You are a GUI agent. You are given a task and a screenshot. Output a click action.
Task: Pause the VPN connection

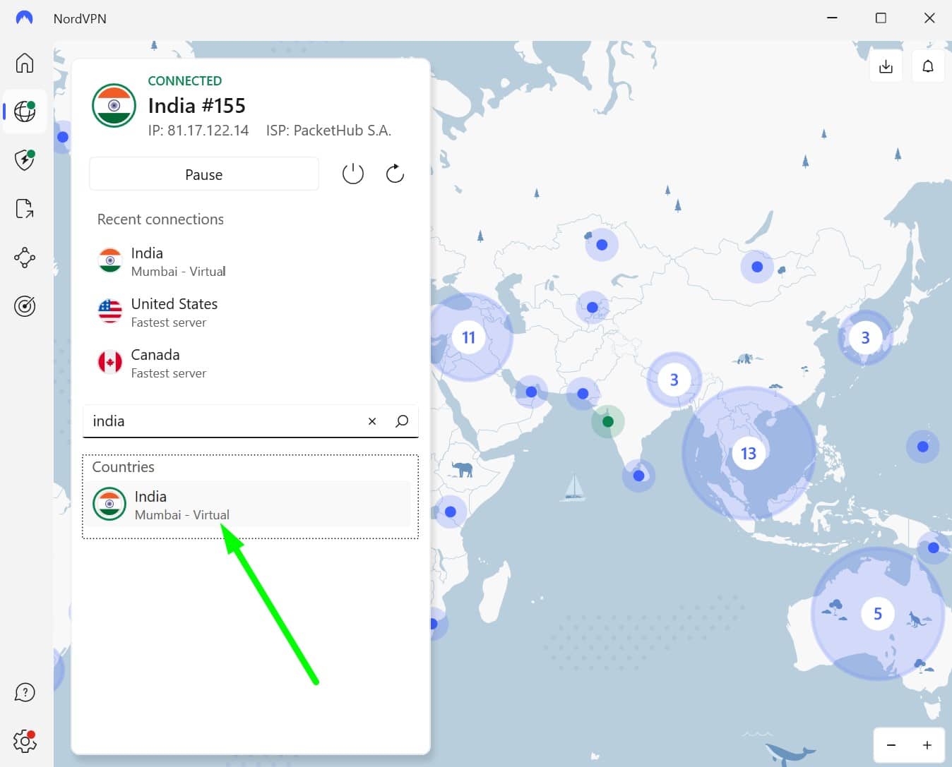click(204, 174)
